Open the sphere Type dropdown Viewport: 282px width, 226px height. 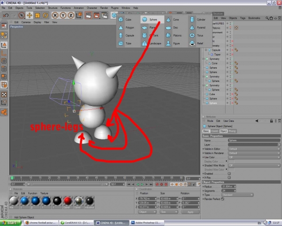pos(237,195)
